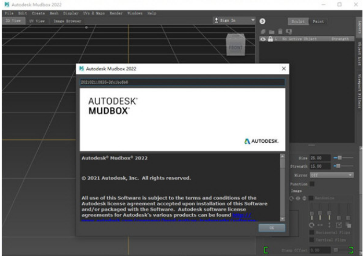Click the delete layer trash icon
Screen dimensions: 363x256
tap(280, 31)
